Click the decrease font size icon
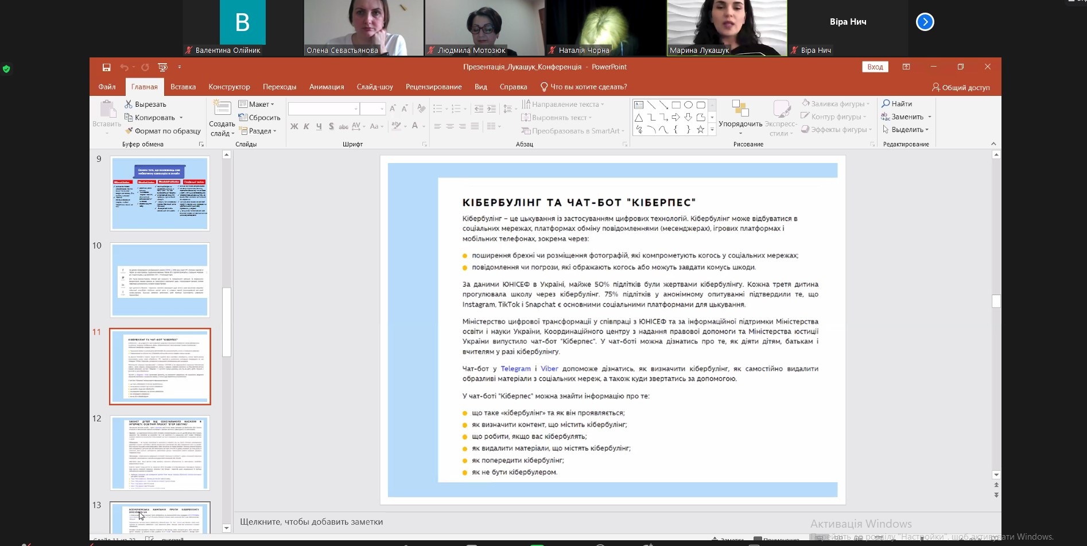The image size is (1087, 546). click(x=405, y=109)
